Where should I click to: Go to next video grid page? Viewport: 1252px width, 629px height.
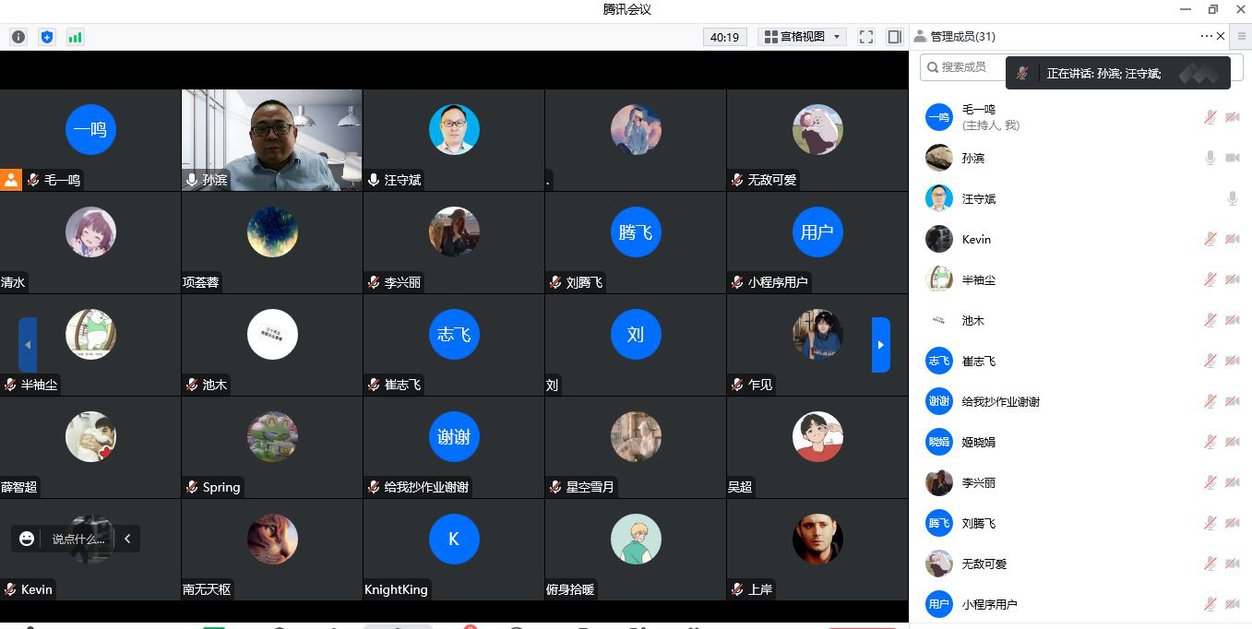[x=881, y=345]
